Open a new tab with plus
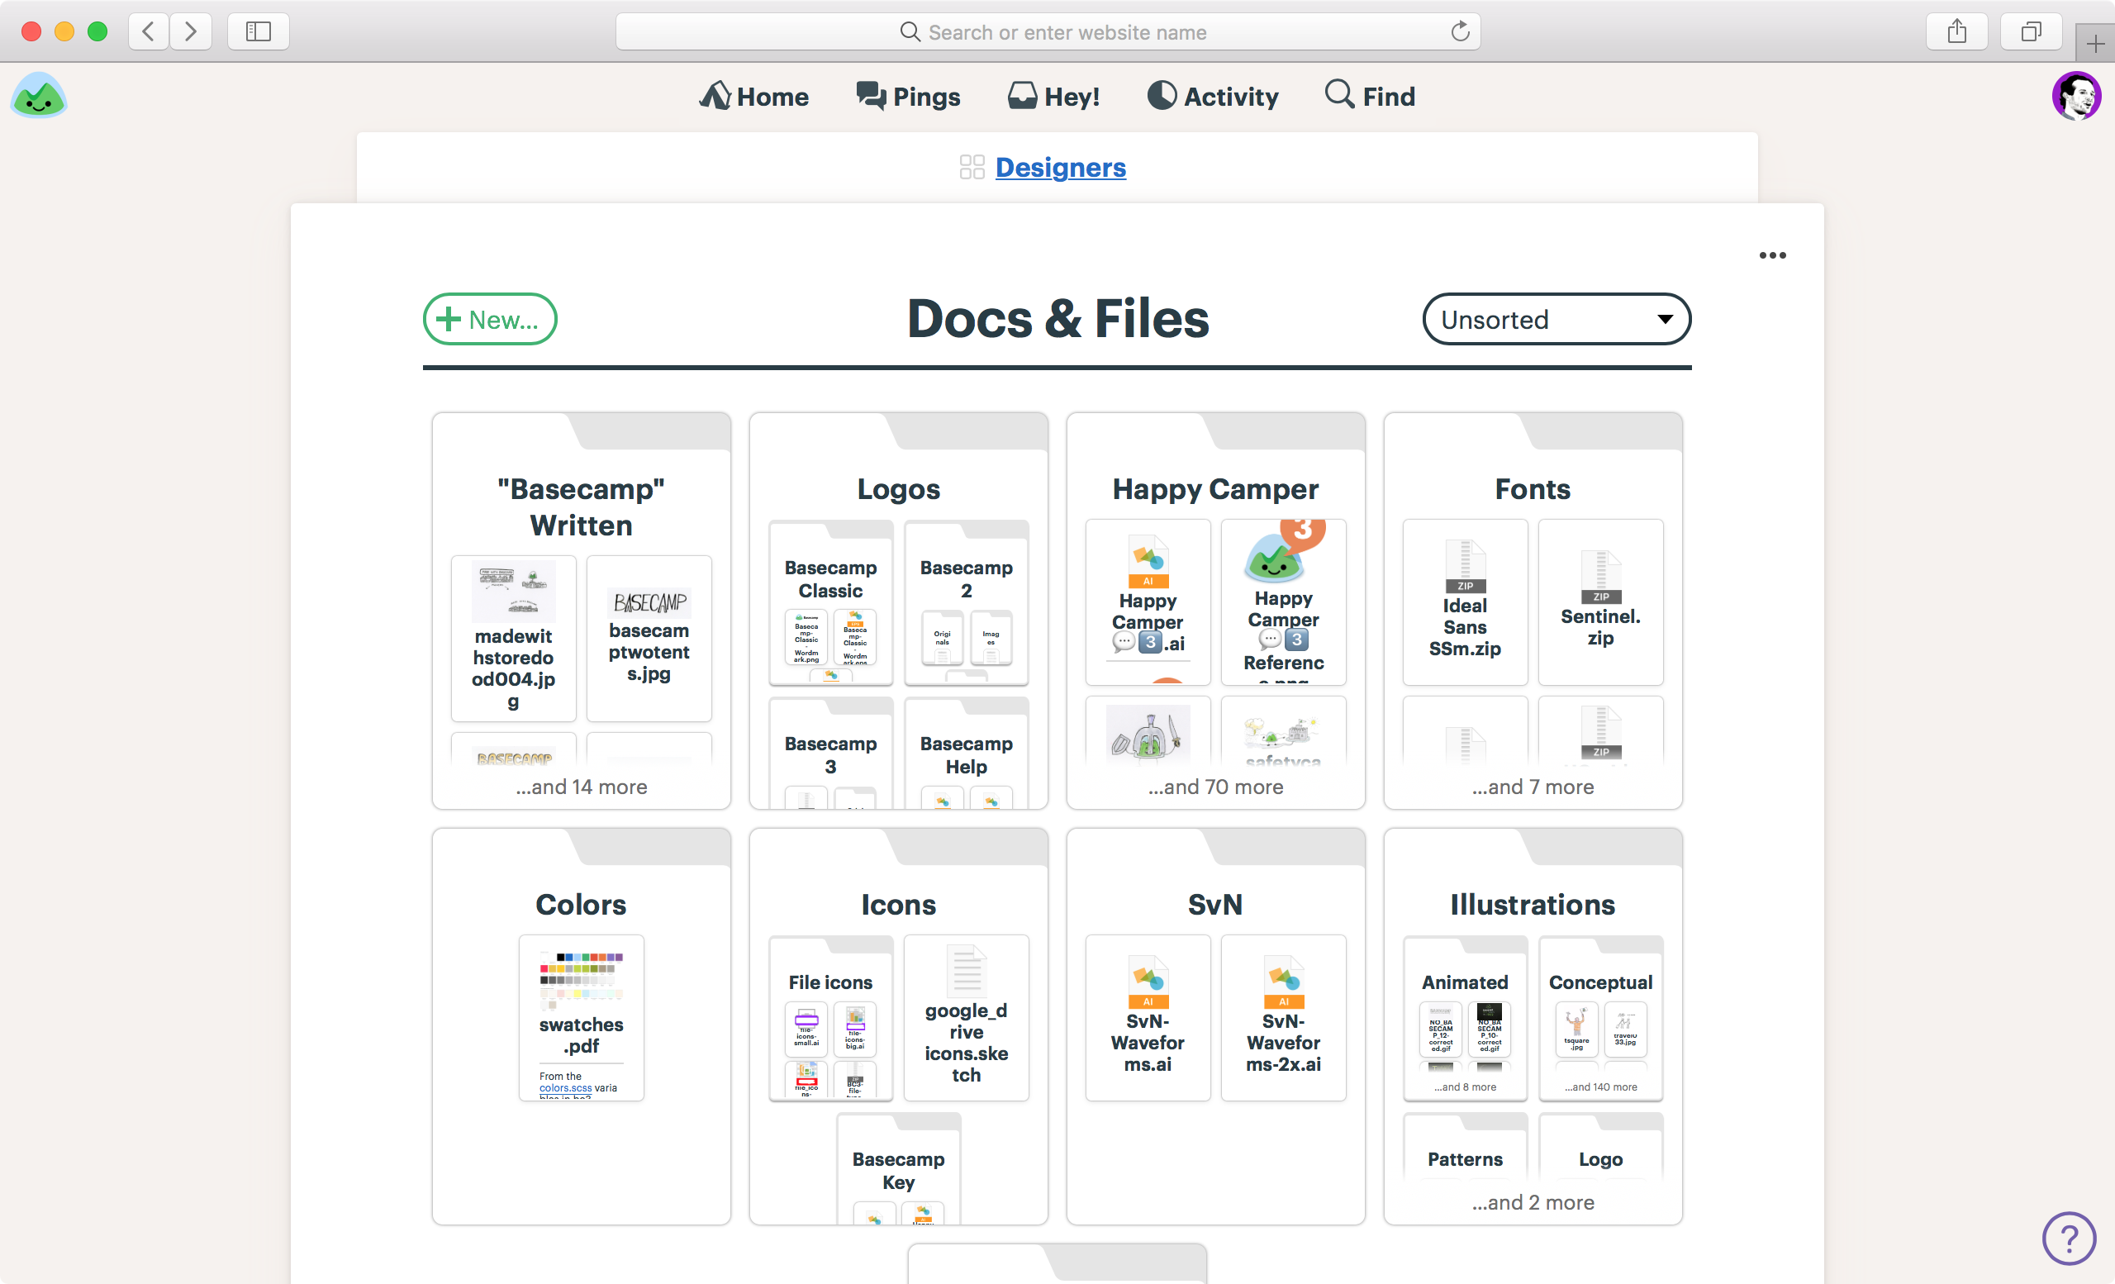Image resolution: width=2115 pixels, height=1284 pixels. tap(2095, 43)
